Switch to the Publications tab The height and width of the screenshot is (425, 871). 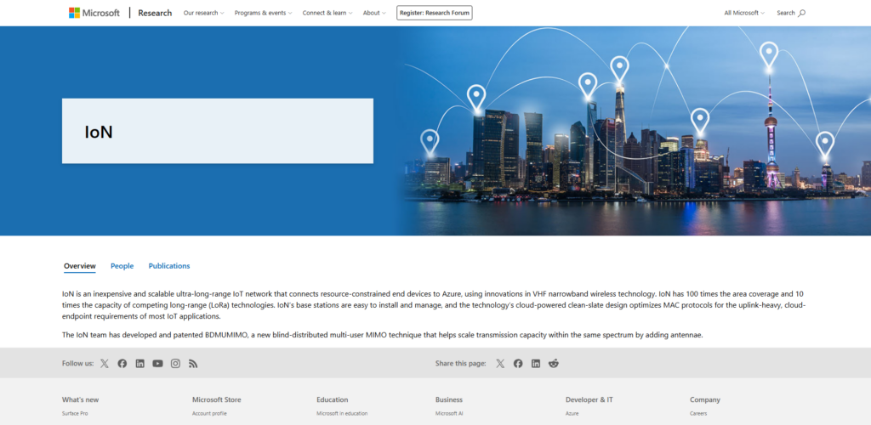[x=169, y=266]
